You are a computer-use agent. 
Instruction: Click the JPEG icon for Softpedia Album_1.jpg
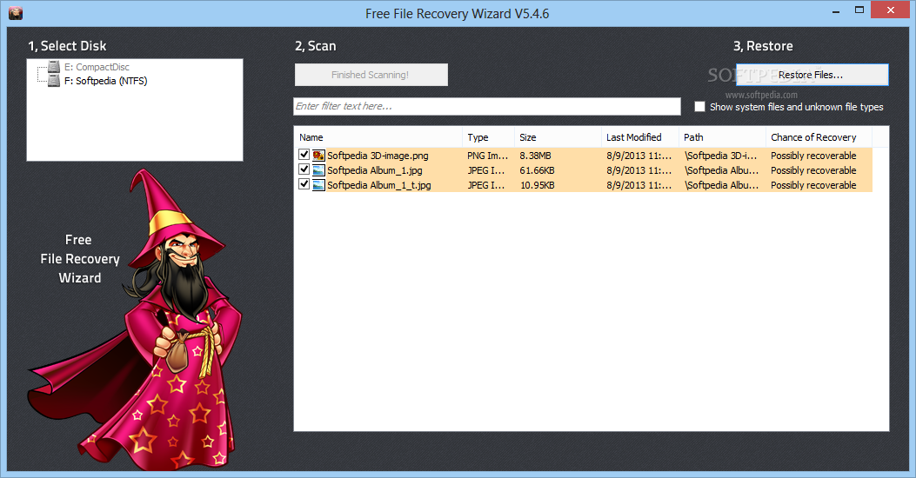point(318,170)
